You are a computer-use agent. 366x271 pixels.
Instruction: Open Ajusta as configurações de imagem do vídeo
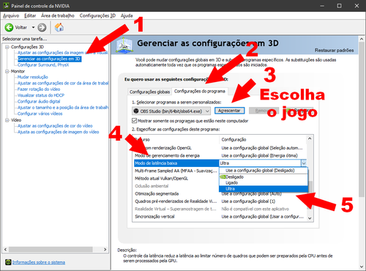tap(58, 132)
